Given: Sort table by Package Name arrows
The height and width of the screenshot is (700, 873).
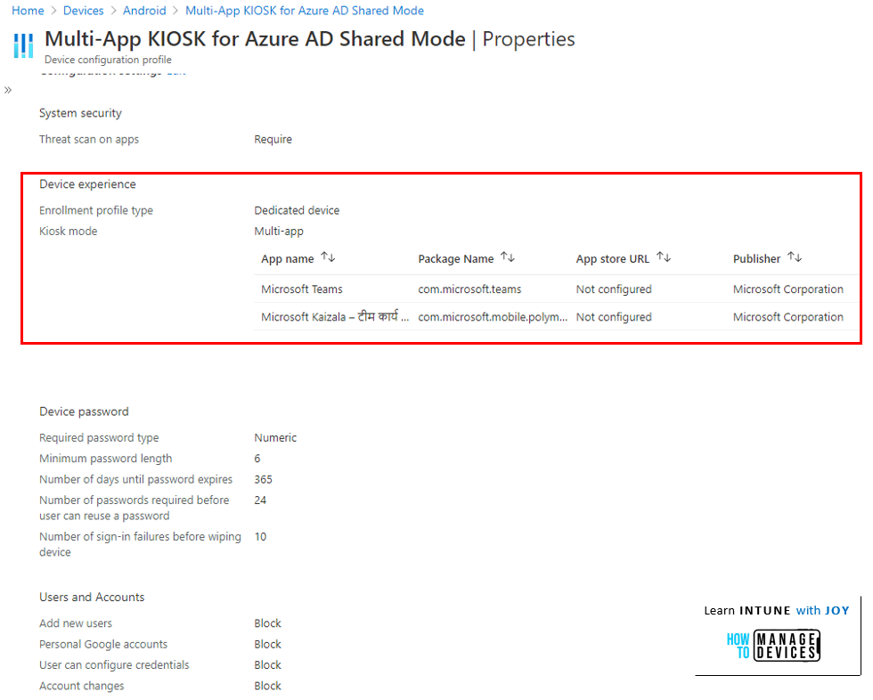Looking at the screenshot, I should click(x=508, y=257).
